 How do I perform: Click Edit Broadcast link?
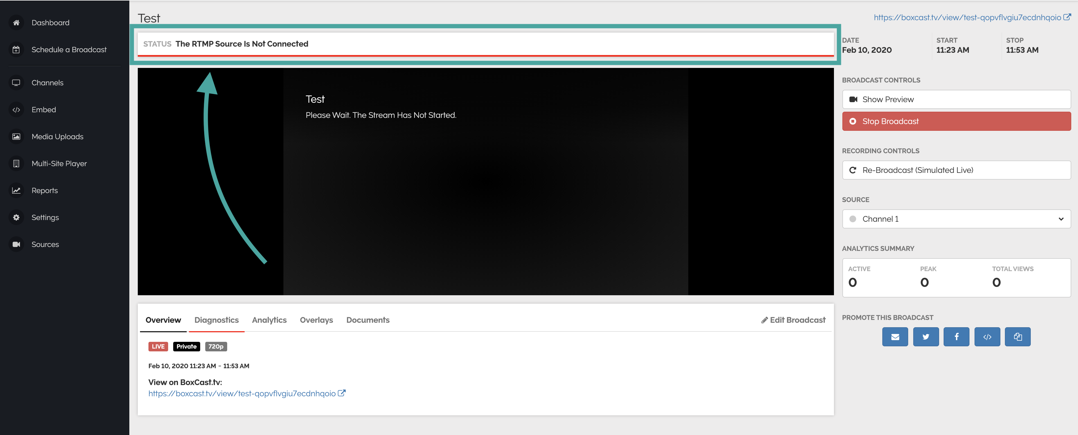pyautogui.click(x=793, y=320)
